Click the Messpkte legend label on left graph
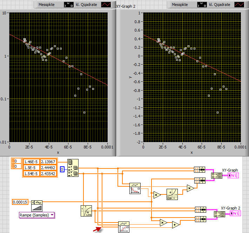 tap(47, 5)
